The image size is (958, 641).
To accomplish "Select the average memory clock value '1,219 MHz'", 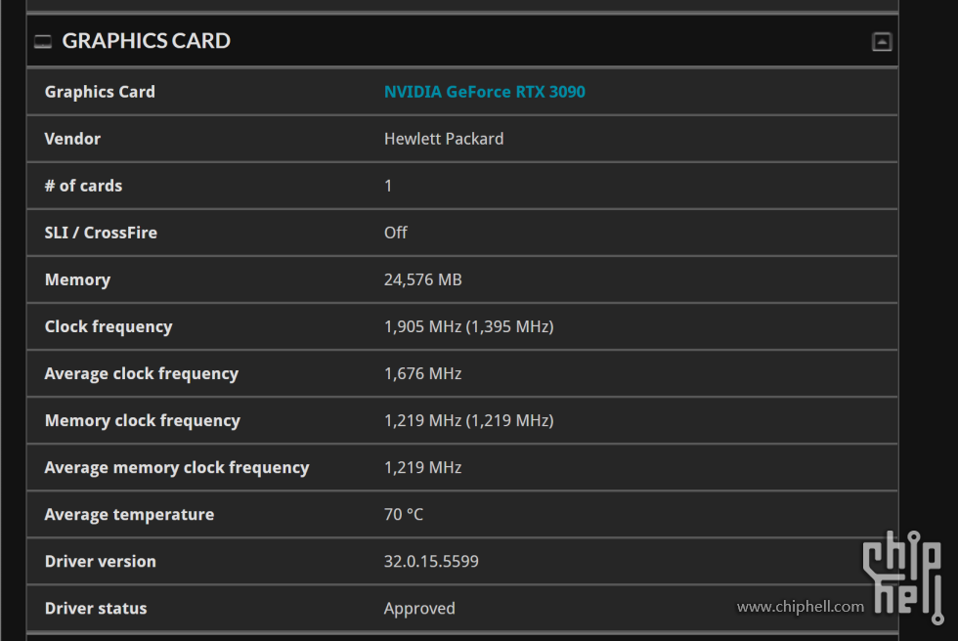I will pos(422,468).
